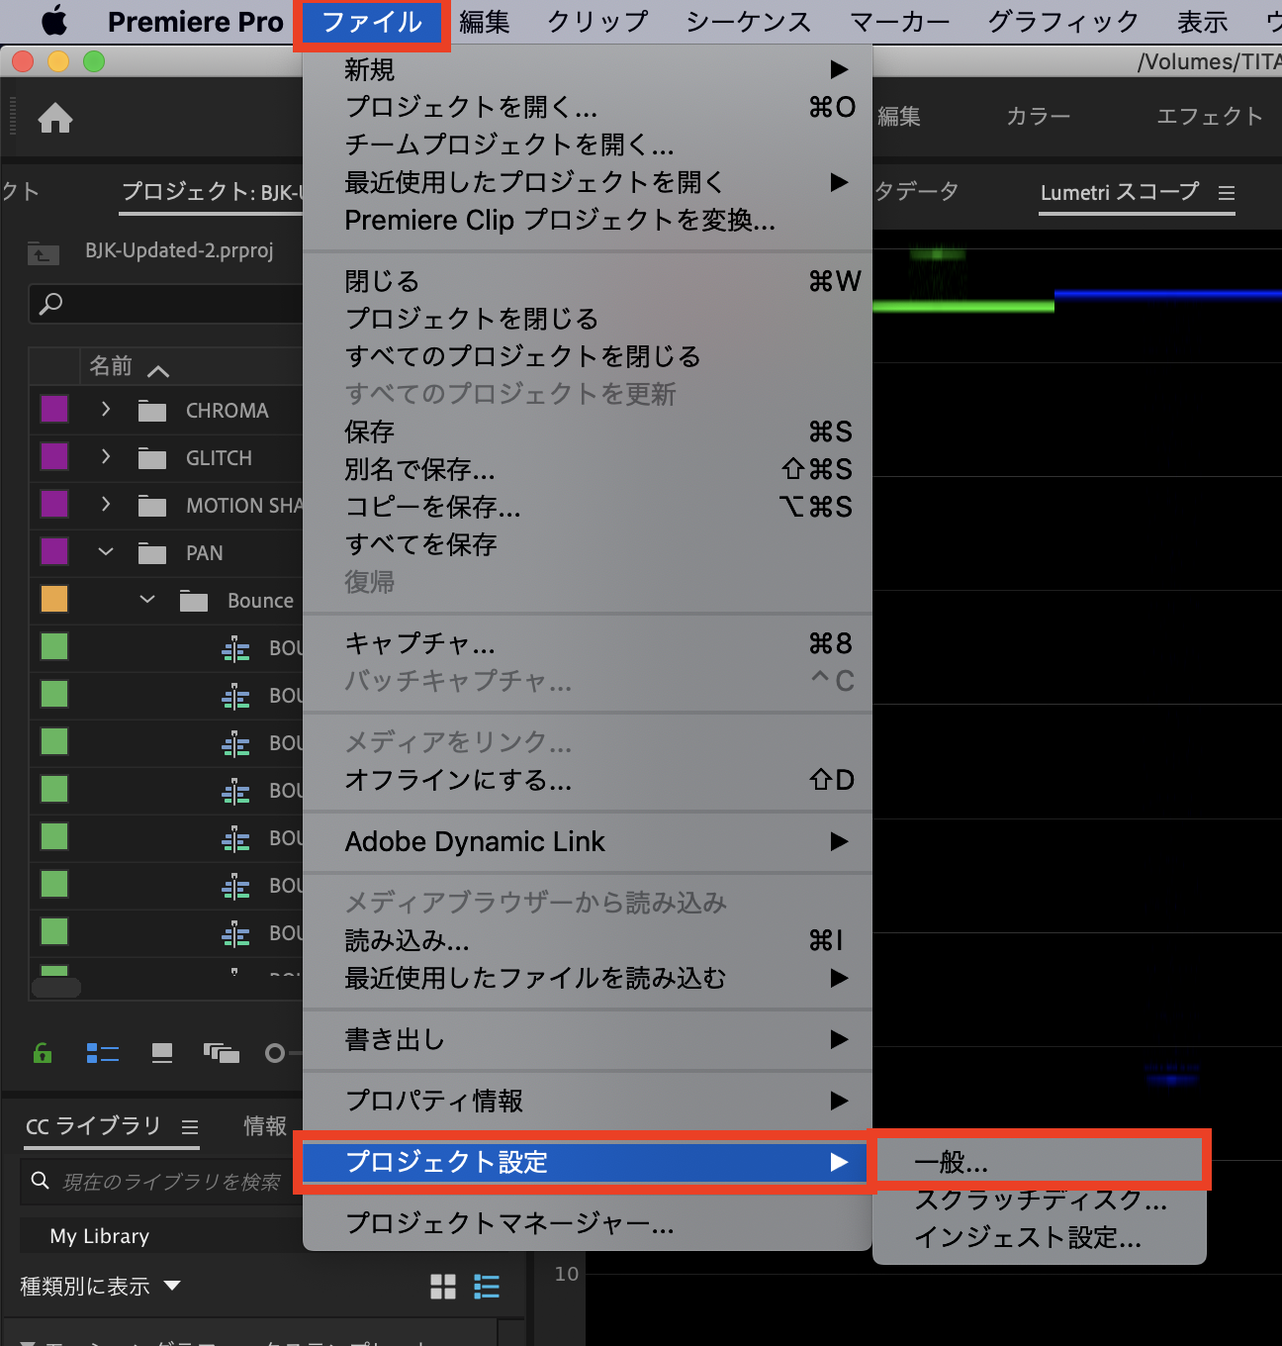Open the 表示 menu
The image size is (1282, 1346).
coord(1203,22)
